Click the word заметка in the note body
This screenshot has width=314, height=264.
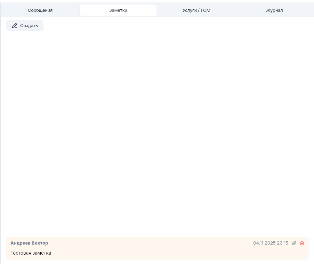point(42,253)
